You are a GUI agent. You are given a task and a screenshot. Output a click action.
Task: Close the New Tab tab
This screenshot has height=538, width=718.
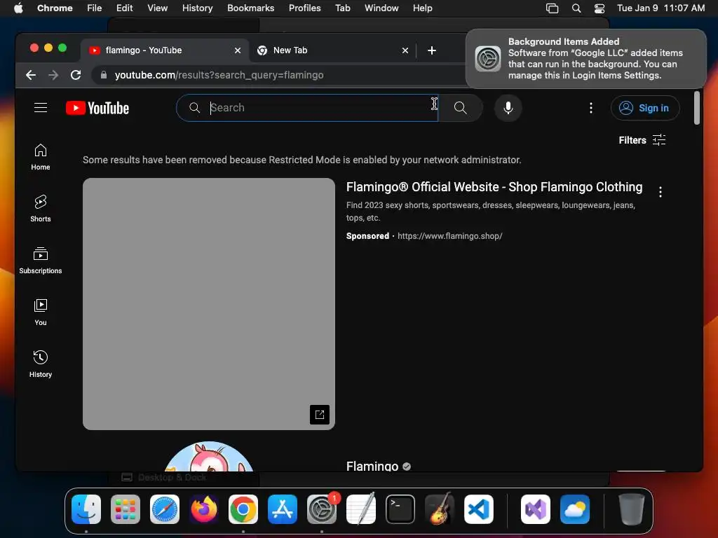(x=405, y=50)
